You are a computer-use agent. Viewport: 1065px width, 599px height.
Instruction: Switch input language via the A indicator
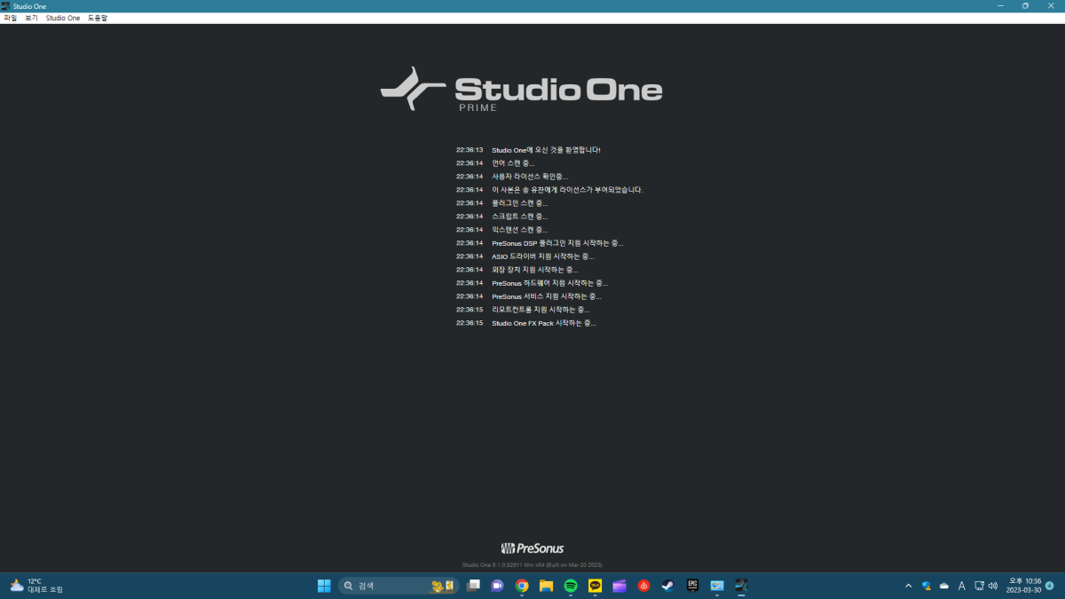point(961,586)
